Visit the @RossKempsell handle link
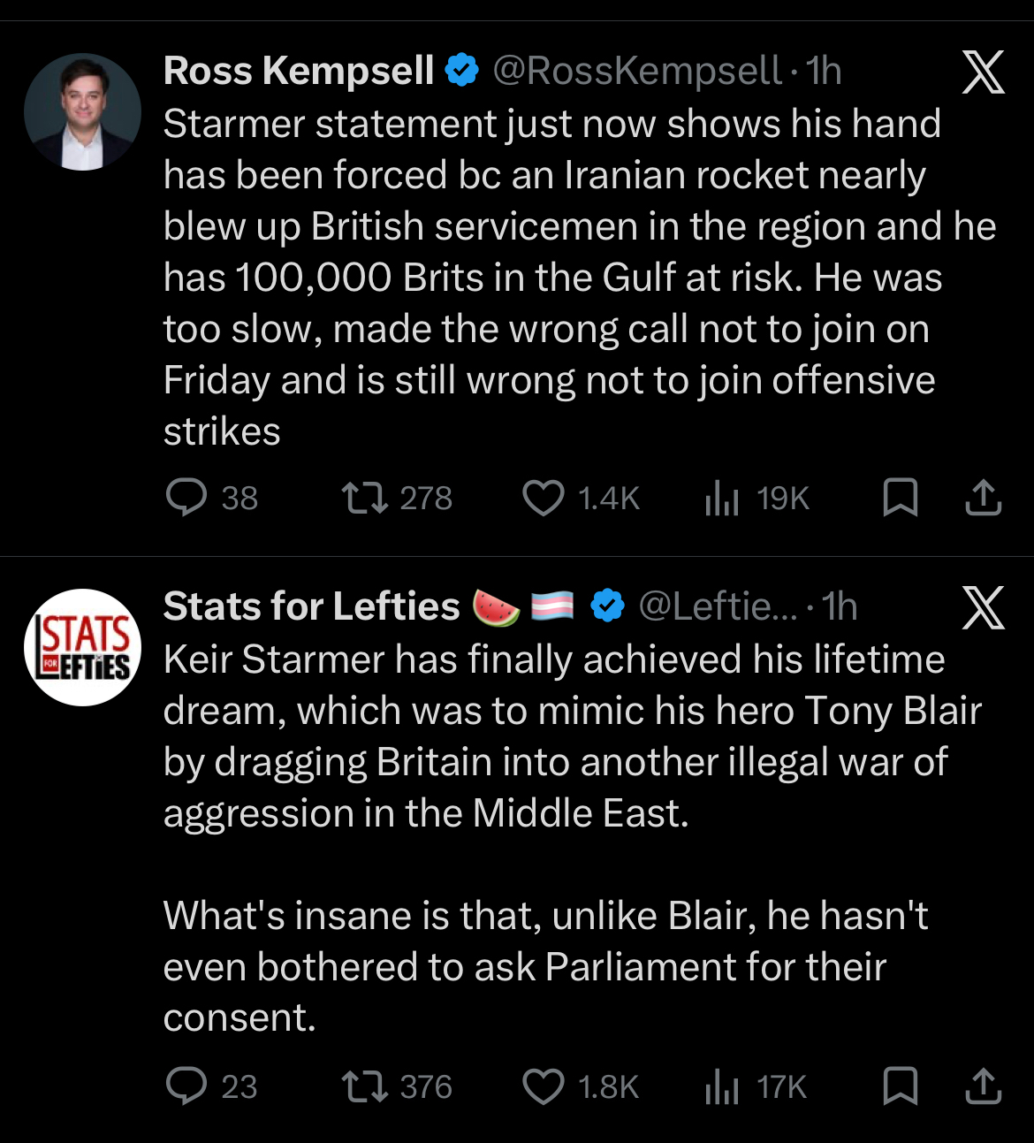 click(x=636, y=72)
